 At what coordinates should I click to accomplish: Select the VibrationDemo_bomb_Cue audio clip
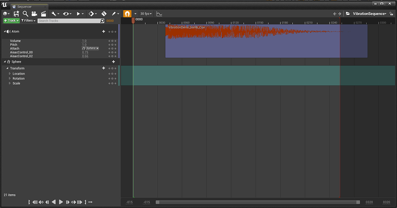pos(266,41)
